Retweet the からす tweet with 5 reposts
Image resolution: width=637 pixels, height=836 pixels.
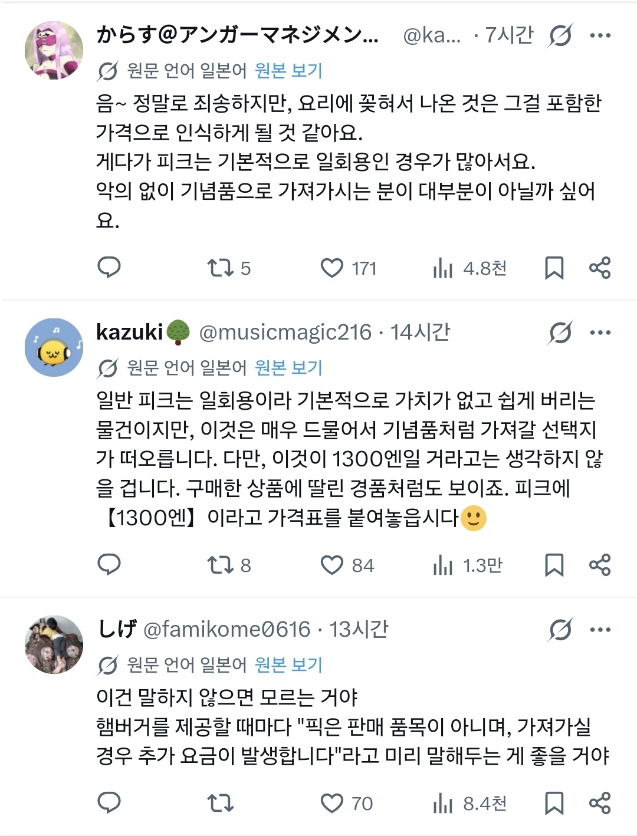click(221, 268)
